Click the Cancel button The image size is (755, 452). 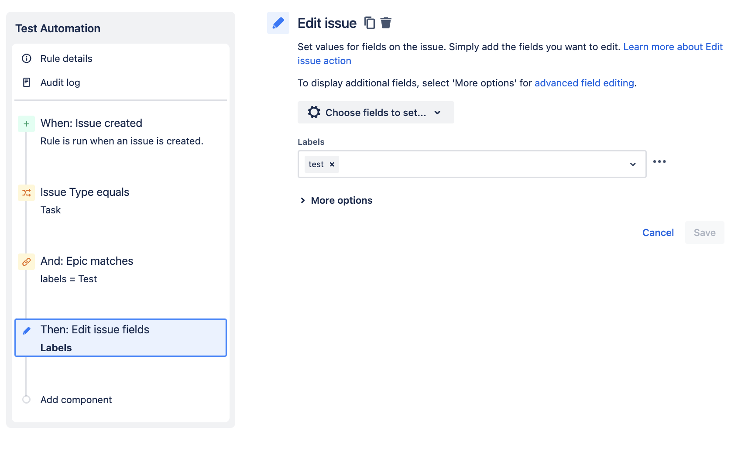(658, 233)
